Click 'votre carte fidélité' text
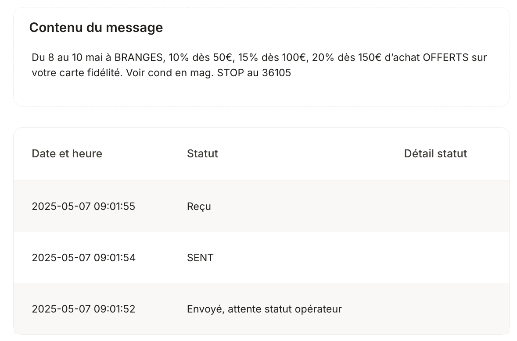 tap(77, 73)
